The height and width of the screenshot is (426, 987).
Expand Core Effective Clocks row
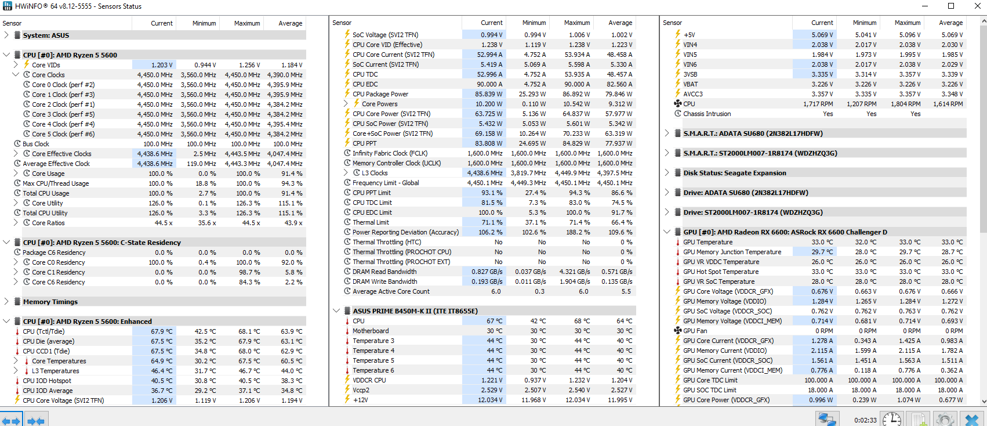pyautogui.click(x=16, y=154)
